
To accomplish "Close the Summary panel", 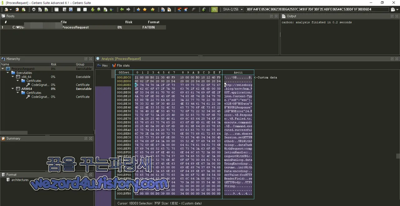I will coord(91,138).
